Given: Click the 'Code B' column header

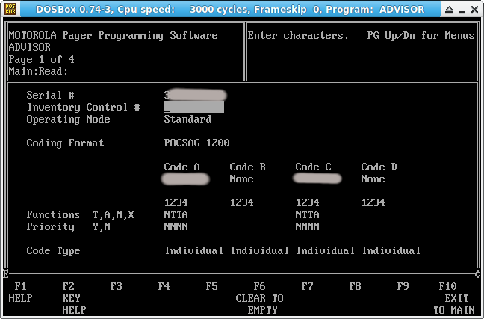Looking at the screenshot, I should 247,167.
